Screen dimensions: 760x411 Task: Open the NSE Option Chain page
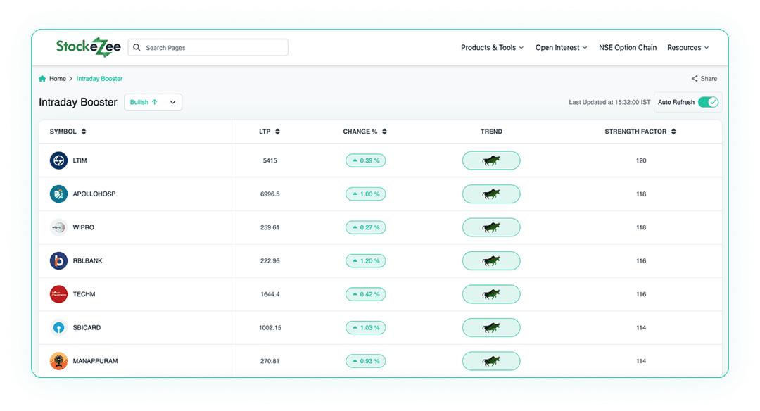tap(628, 47)
